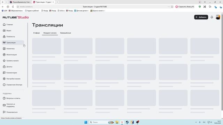Close the Трансляции browser tab

click(x=53, y=2)
